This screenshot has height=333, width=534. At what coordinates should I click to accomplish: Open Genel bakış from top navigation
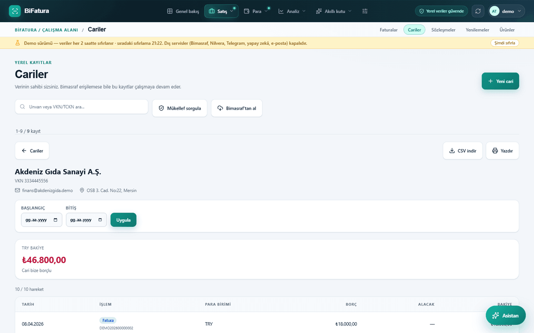pyautogui.click(x=183, y=11)
